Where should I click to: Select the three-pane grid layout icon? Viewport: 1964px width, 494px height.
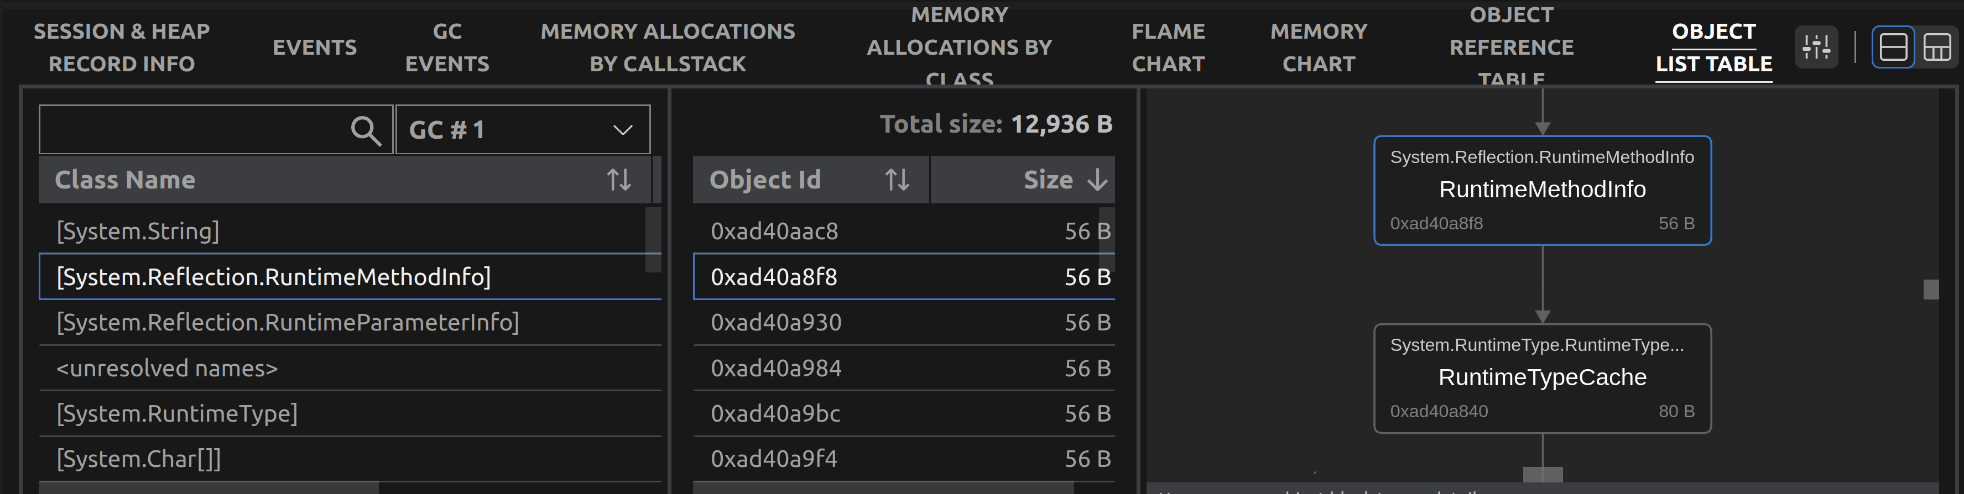1937,47
